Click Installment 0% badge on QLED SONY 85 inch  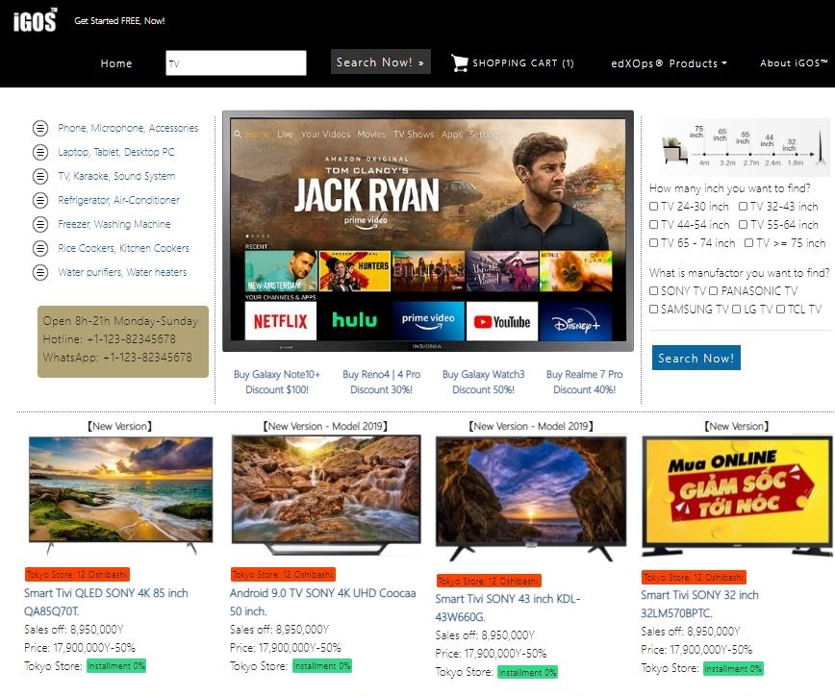coord(116,665)
